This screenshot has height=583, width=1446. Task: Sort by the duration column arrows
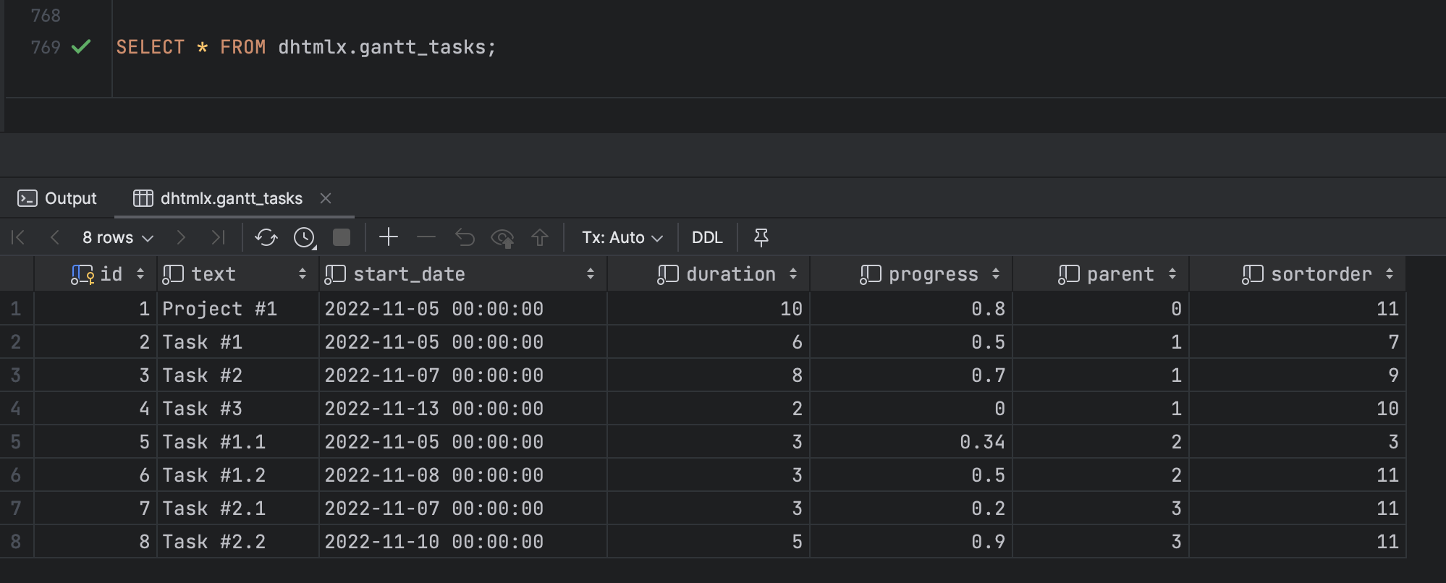pyautogui.click(x=793, y=274)
